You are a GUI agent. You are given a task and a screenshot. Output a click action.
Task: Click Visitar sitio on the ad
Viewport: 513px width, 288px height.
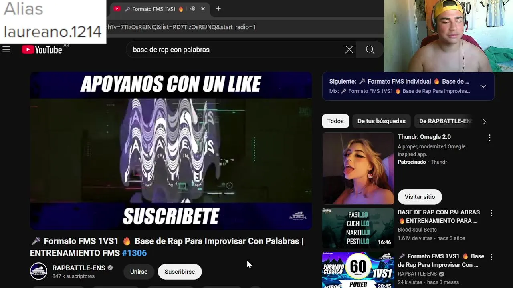420,197
